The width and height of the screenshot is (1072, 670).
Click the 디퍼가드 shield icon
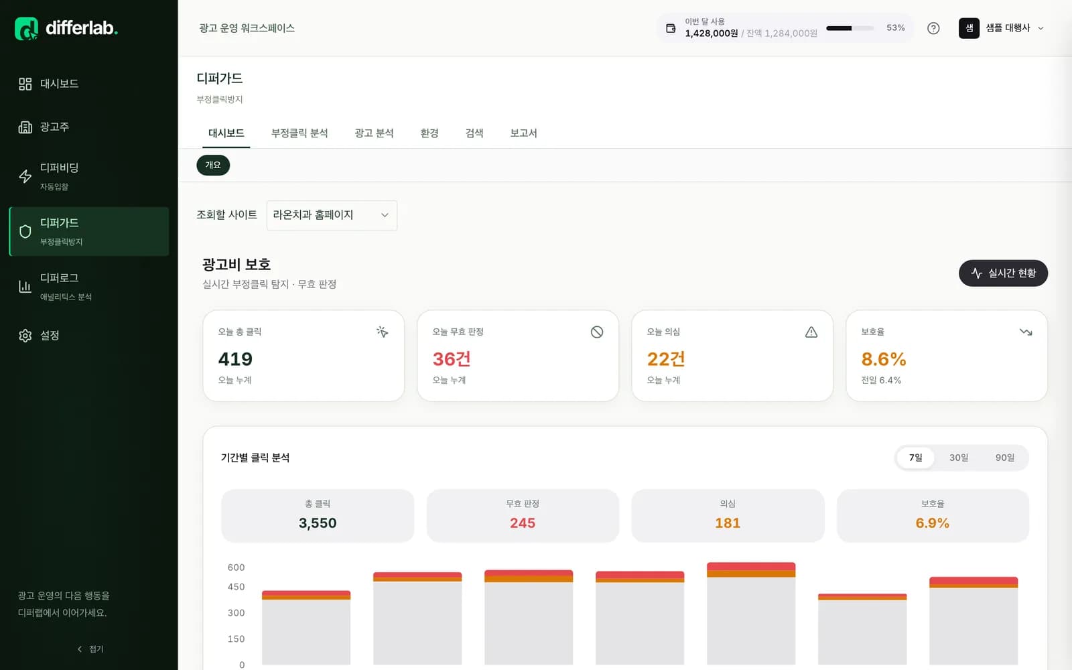point(25,231)
